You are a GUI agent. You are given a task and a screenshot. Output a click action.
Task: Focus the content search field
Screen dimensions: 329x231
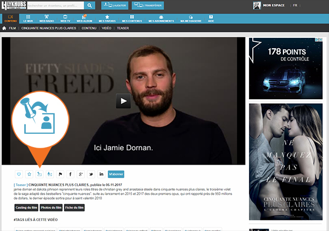click(55, 5)
